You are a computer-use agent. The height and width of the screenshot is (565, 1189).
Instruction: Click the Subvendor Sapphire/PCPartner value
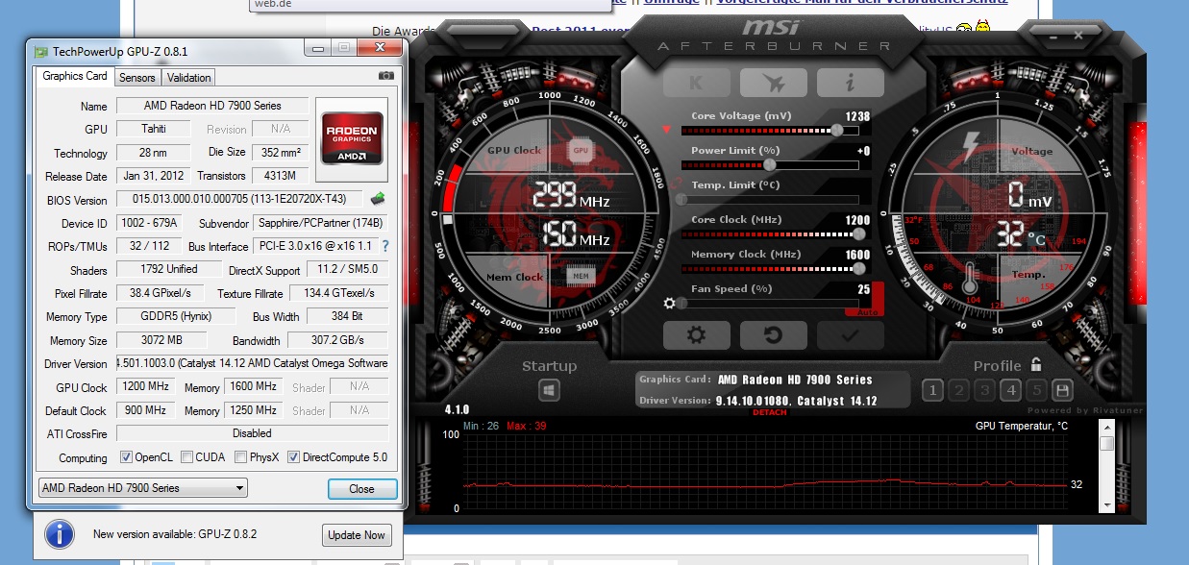(x=320, y=223)
